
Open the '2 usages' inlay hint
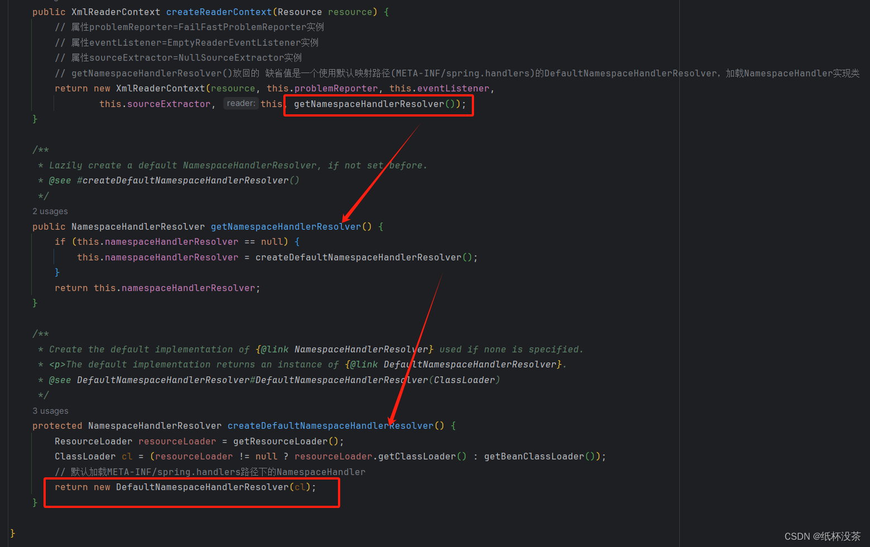[x=50, y=211]
